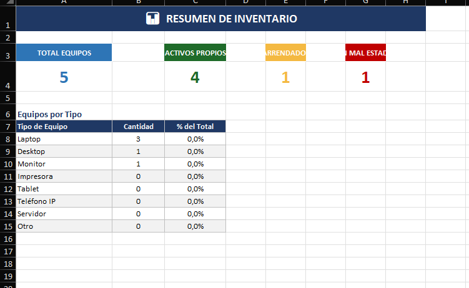
Task: Click the Laptop percent of total cell
Action: [195, 139]
